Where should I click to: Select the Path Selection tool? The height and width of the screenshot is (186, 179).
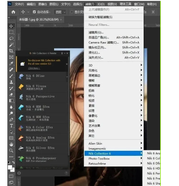(11, 132)
